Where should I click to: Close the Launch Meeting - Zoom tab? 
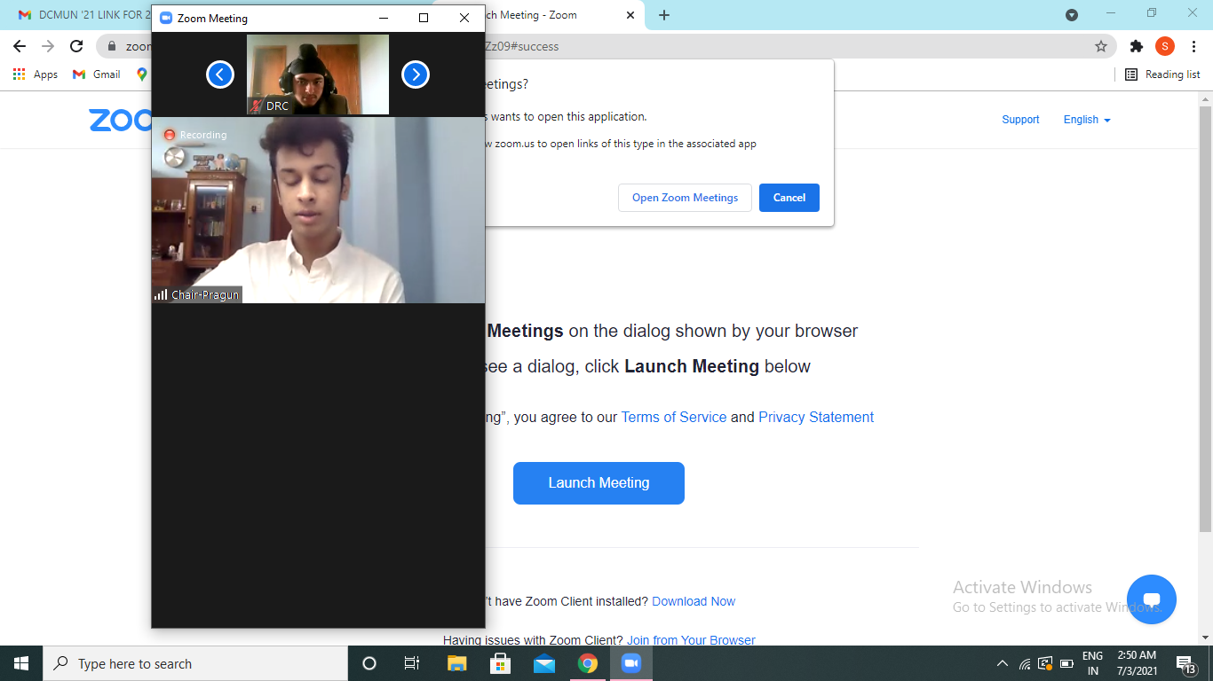point(630,15)
